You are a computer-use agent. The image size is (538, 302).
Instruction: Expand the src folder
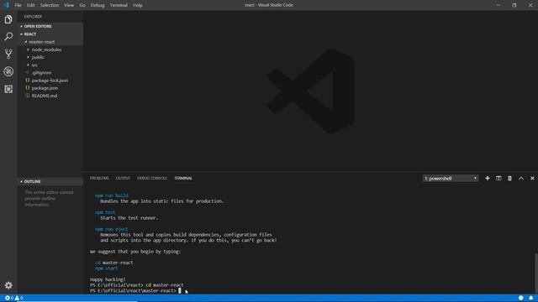coord(50,65)
